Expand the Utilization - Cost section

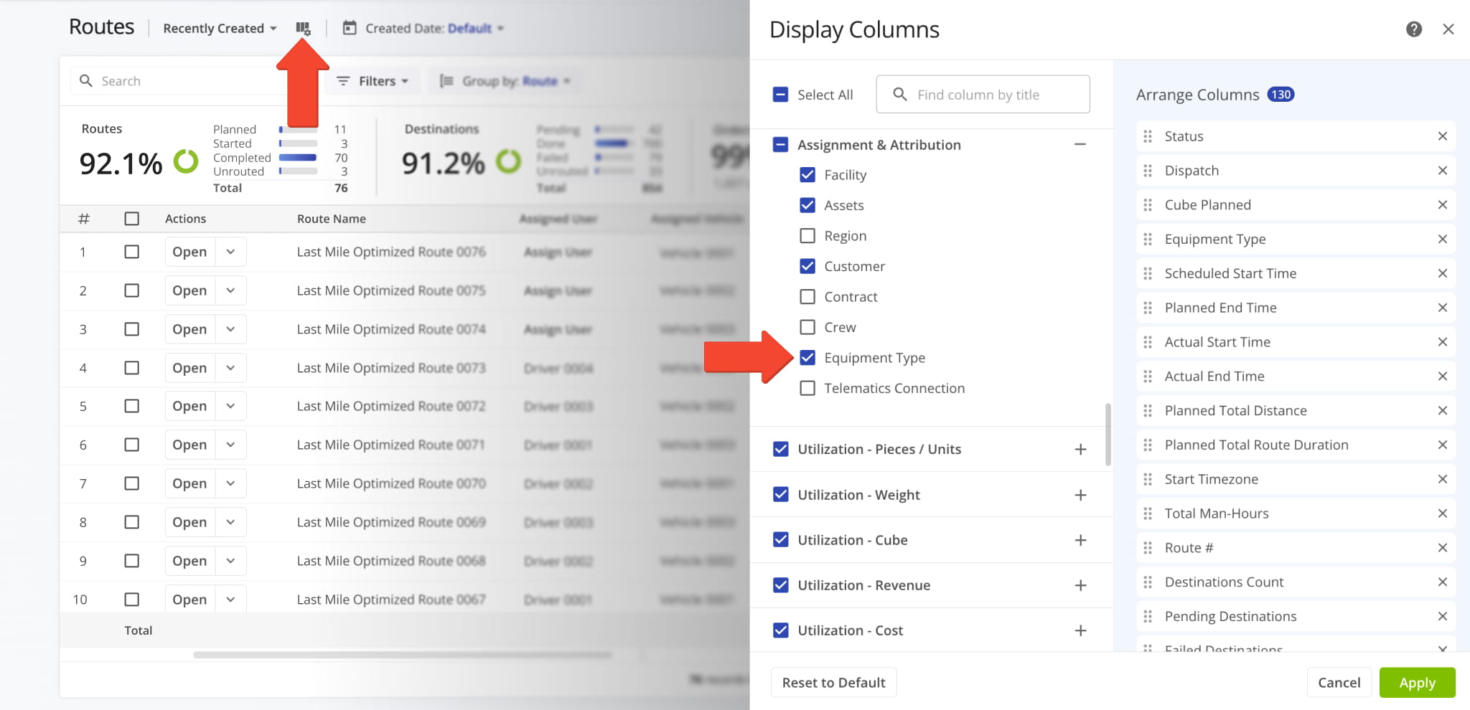tap(1080, 630)
